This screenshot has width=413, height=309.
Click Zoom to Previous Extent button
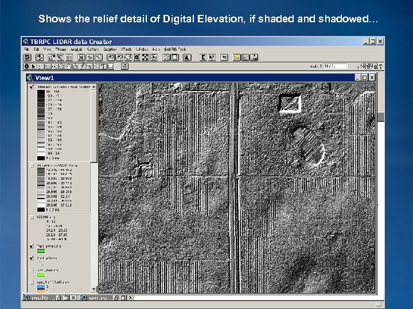[x=154, y=57]
